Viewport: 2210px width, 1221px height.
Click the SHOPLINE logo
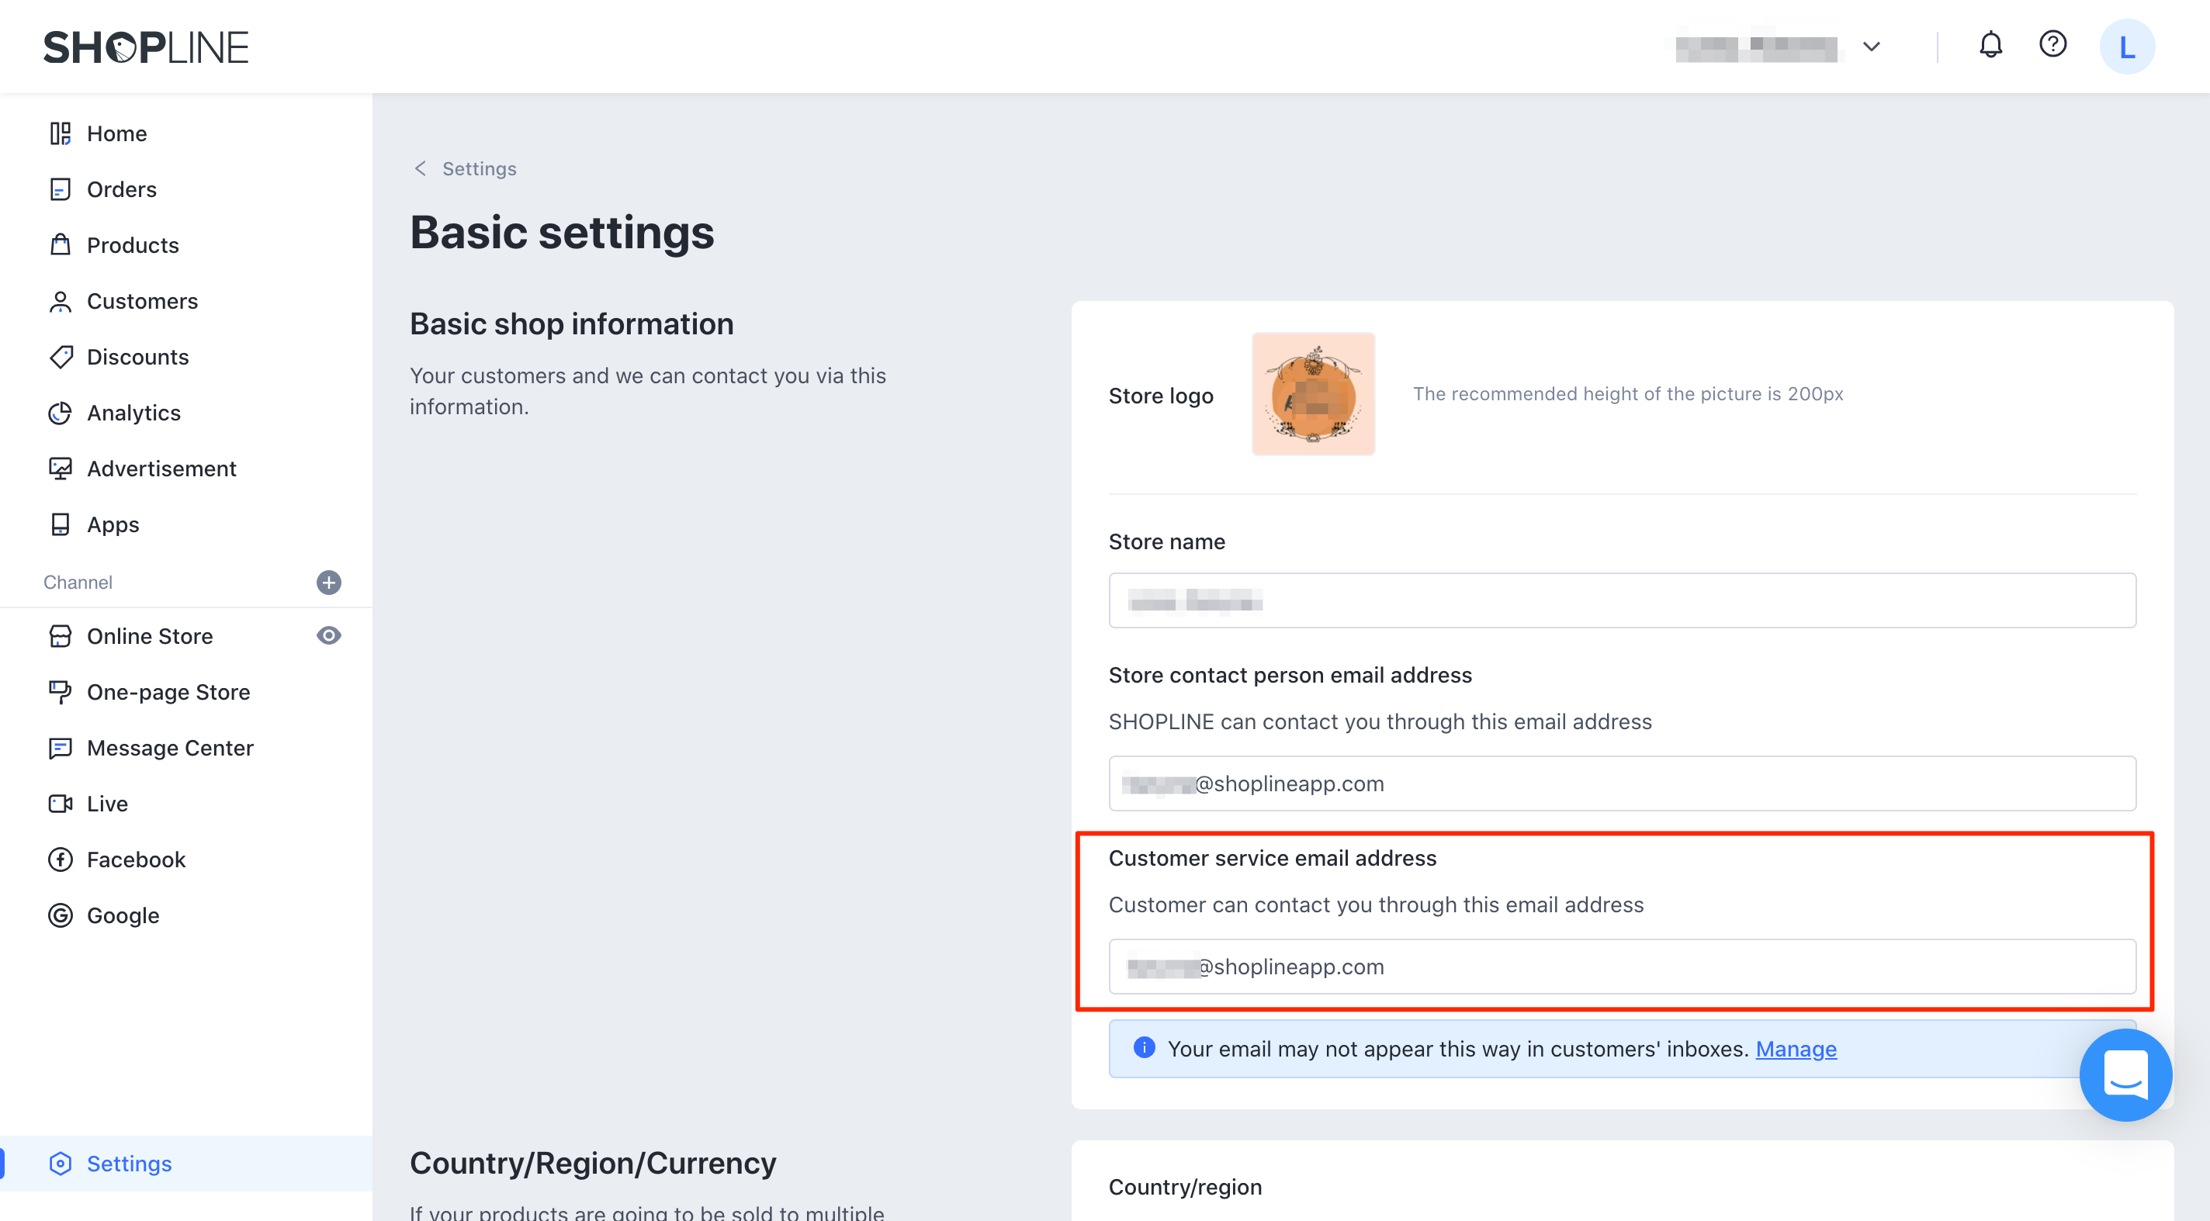[146, 47]
